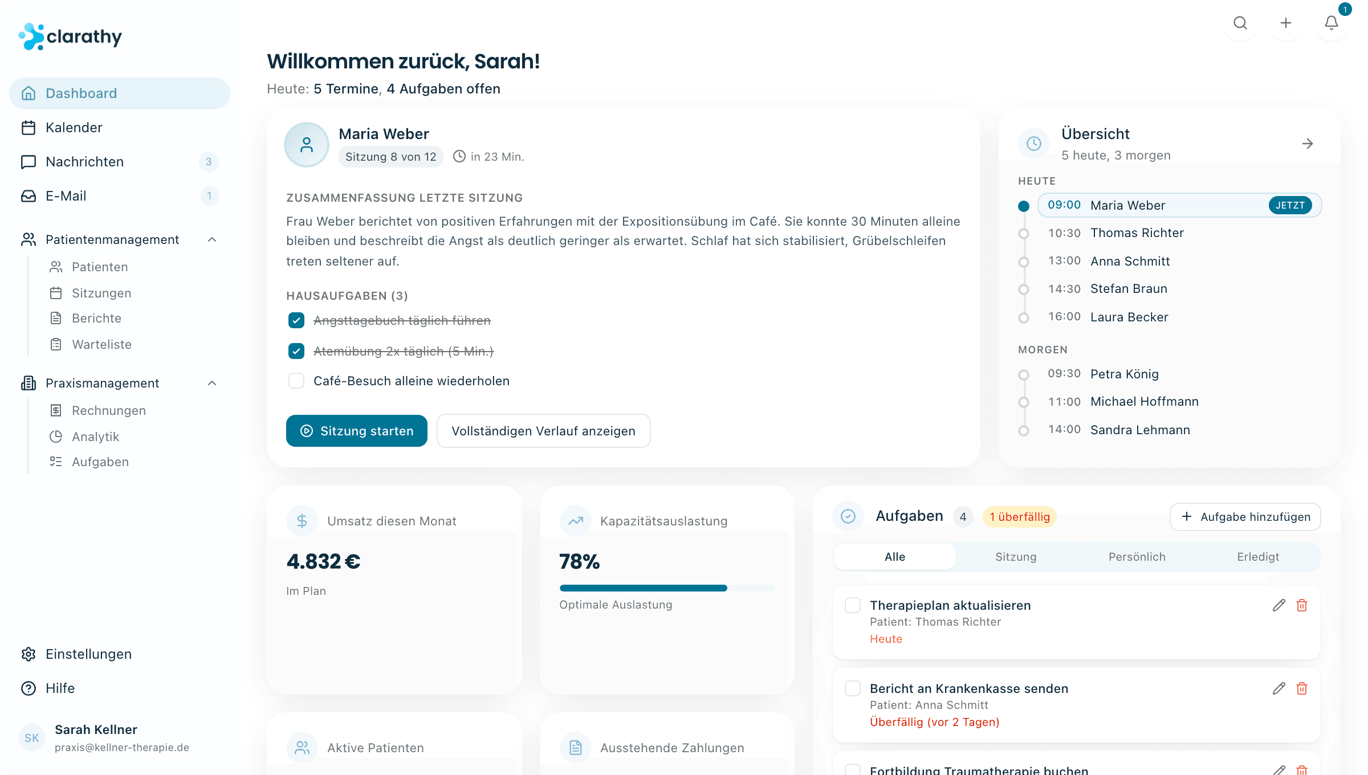This screenshot has width=1368, height=775.
Task: Select the 11:00 Michael Hoffmann appointment
Action: (x=1180, y=401)
